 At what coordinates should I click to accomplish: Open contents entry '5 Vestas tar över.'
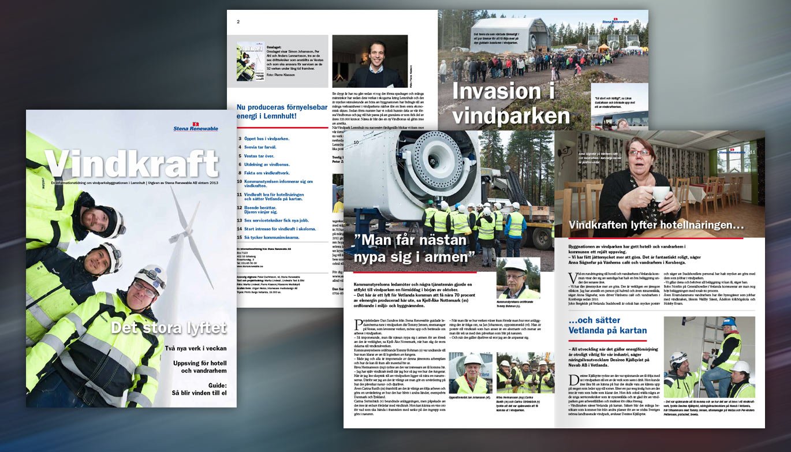256,156
